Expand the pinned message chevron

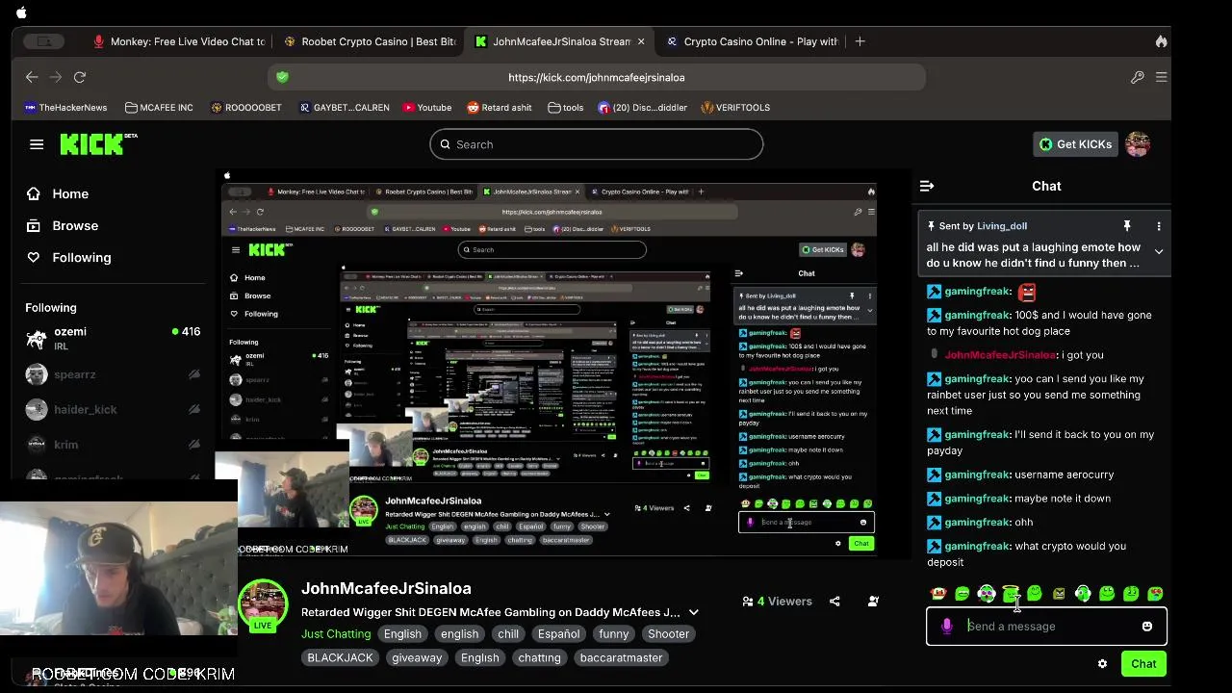[x=1159, y=252]
